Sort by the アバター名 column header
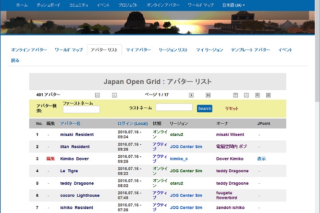The width and height of the screenshot is (320, 213). coord(70,123)
